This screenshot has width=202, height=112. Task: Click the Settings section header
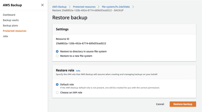tap(62, 29)
